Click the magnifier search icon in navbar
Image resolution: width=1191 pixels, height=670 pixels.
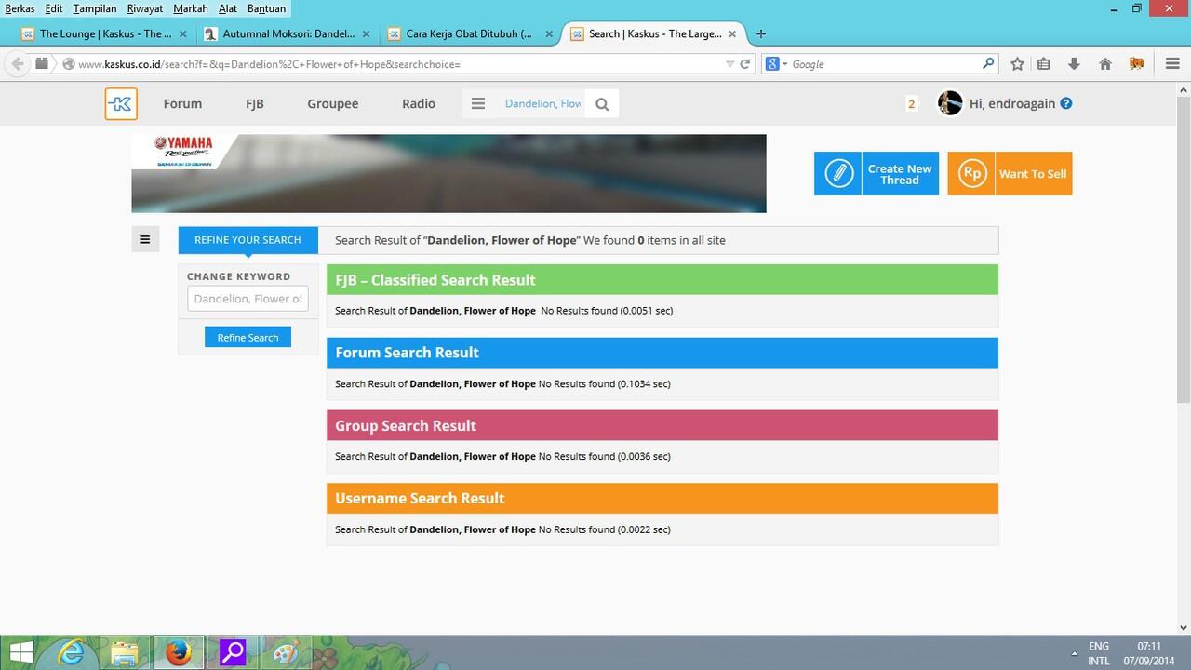(602, 104)
